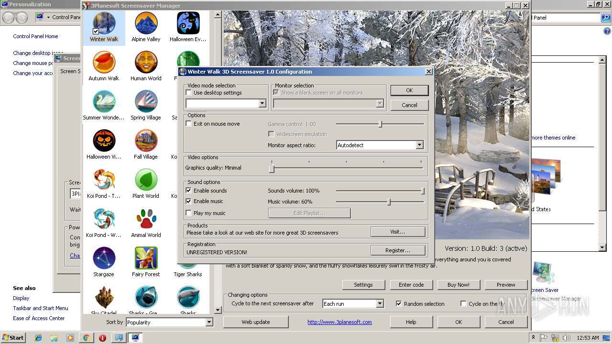Image resolution: width=612 pixels, height=344 pixels.
Task: Toggle Exit on mouse move option
Action: click(189, 124)
